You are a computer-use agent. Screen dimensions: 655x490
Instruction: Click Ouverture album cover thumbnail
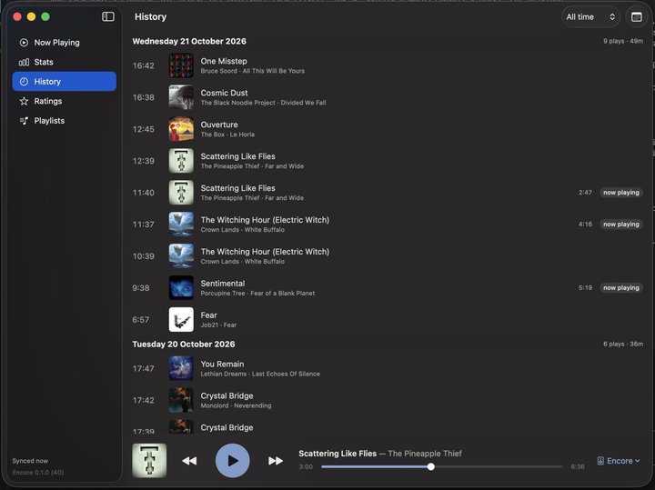click(181, 129)
